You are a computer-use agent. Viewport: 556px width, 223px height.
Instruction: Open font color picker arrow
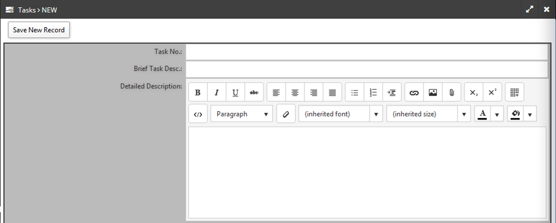click(x=497, y=115)
